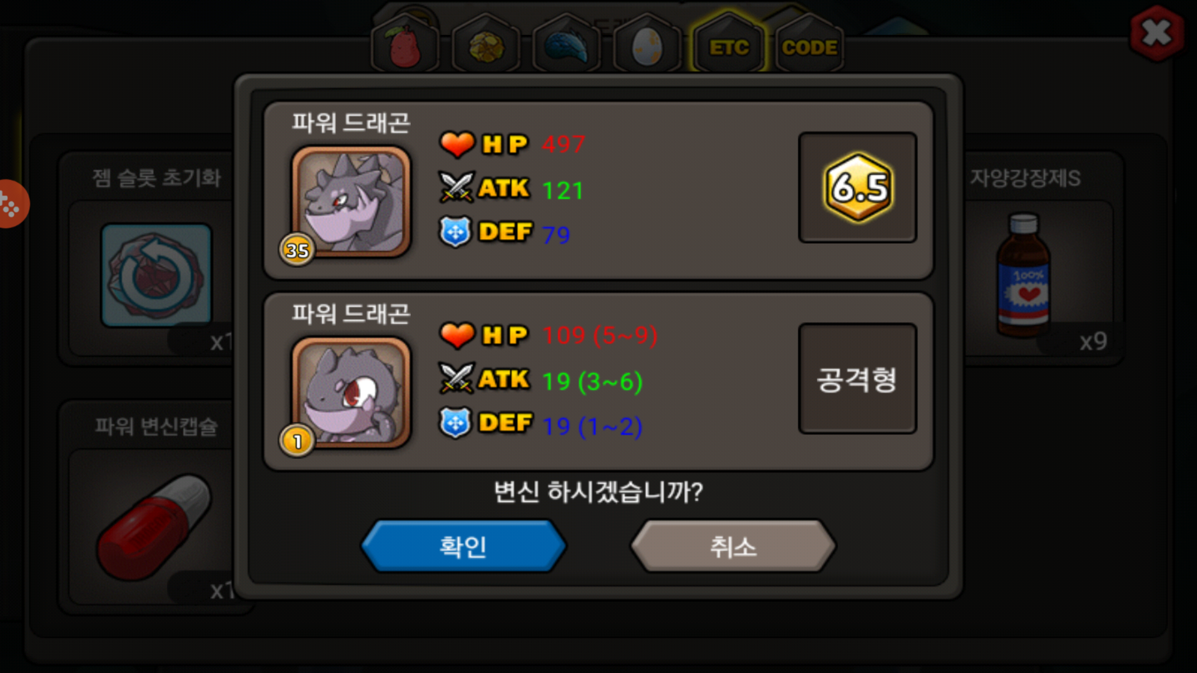Select the 자양강장제S tonic bottle
Screen dimensions: 1197x673
click(x=1023, y=275)
